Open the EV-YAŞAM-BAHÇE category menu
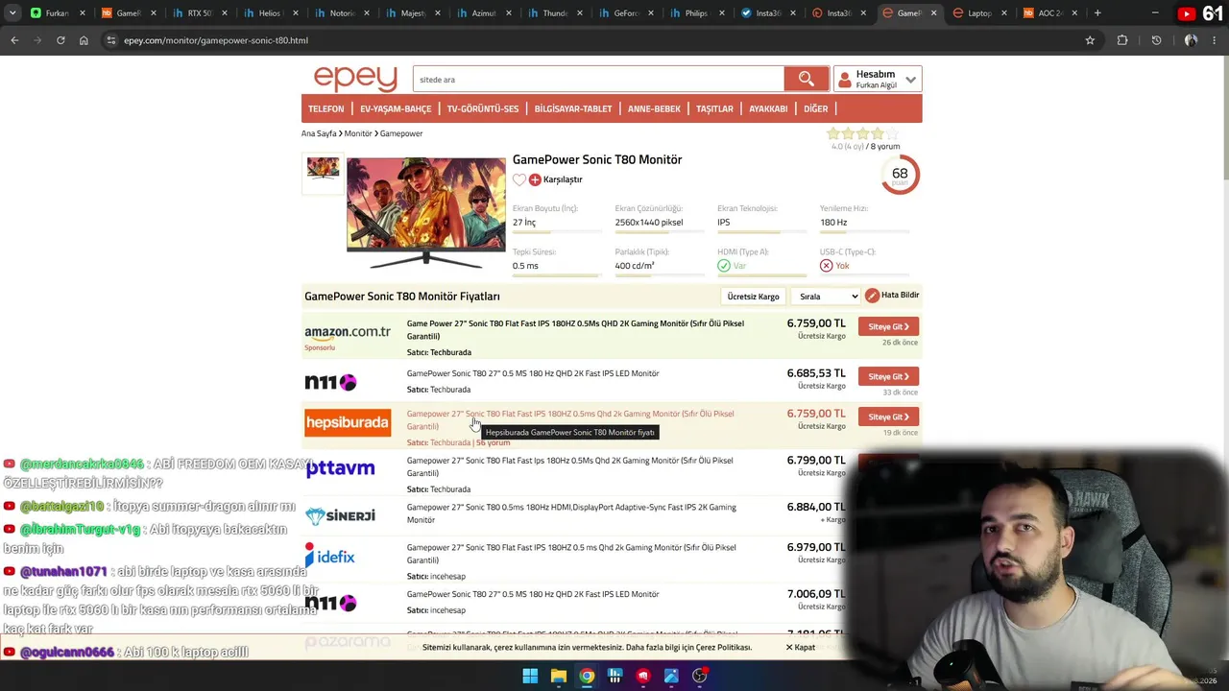This screenshot has width=1229, height=691. [x=396, y=108]
